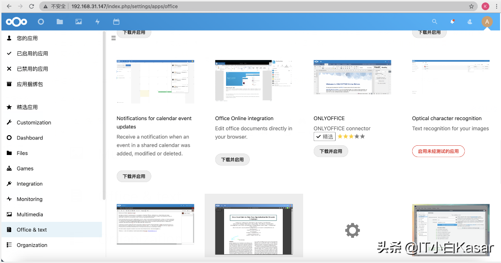
Task: Click the Nextcloud logo icon
Action: pos(16,22)
